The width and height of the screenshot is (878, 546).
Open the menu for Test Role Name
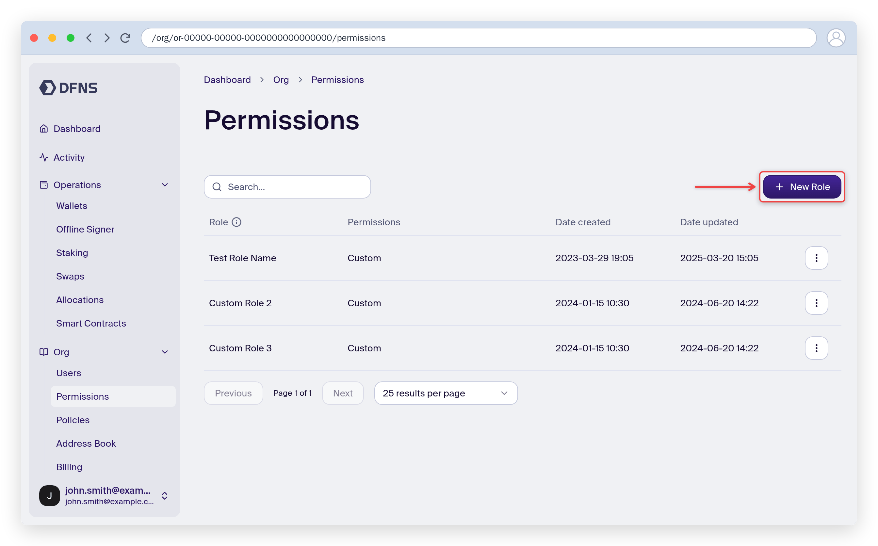coord(816,258)
